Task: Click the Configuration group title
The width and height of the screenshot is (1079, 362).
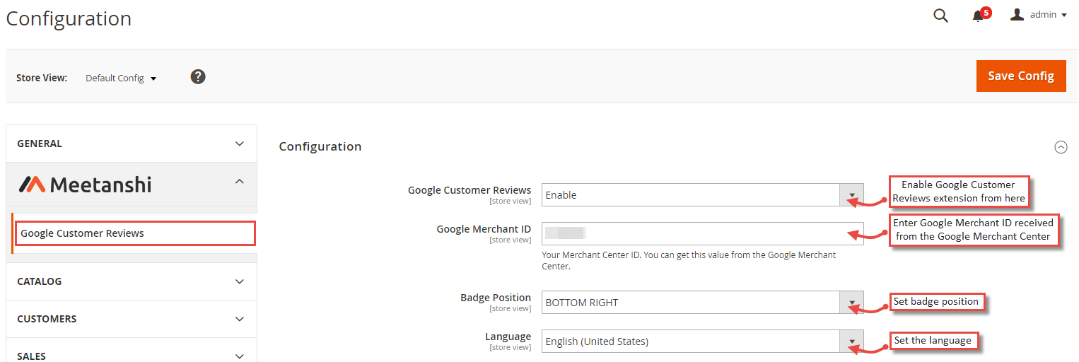Action: click(x=320, y=146)
